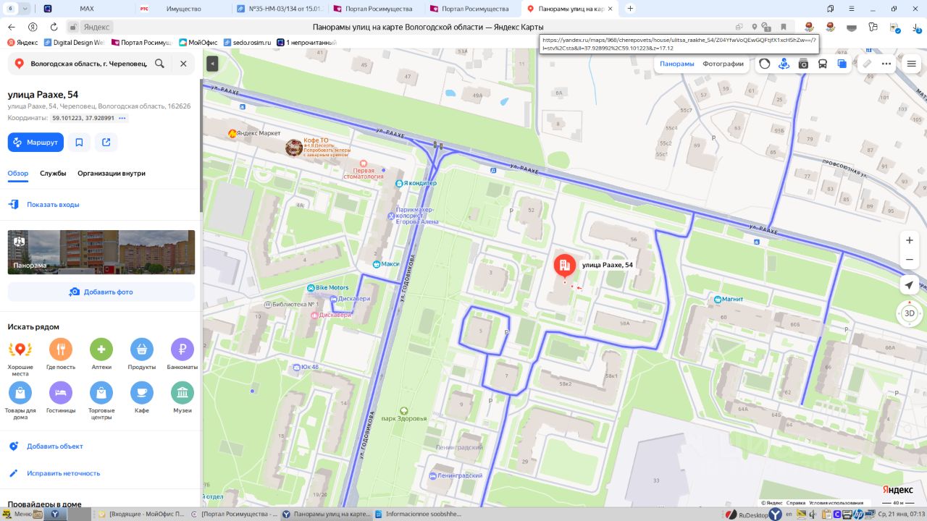Open Входящие - МойОфис taskbar window
927x521 pixels.
141,514
